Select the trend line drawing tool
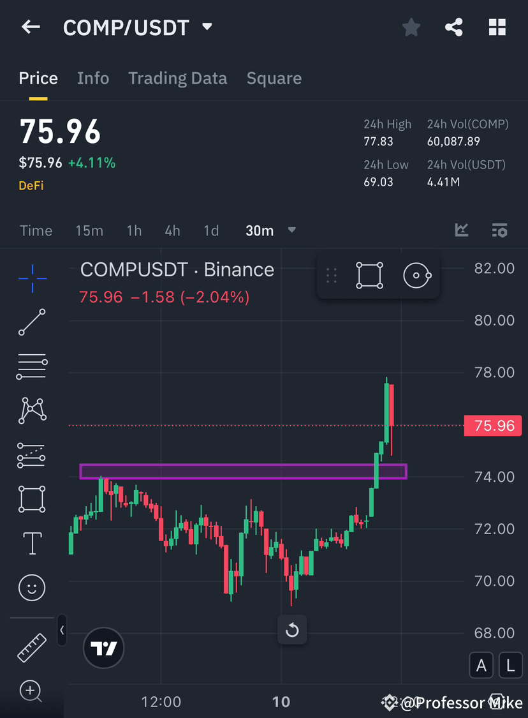 [x=32, y=322]
